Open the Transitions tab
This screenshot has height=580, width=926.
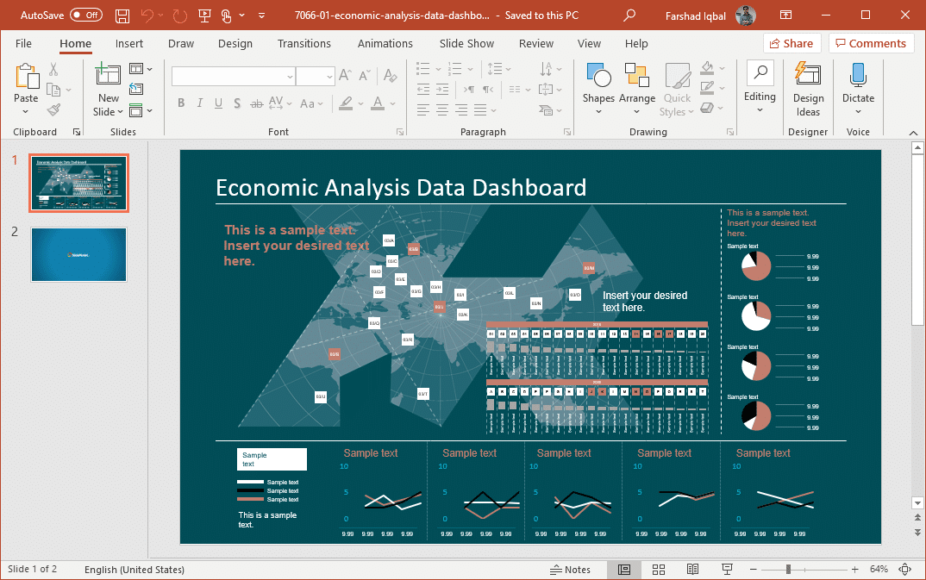pos(304,44)
